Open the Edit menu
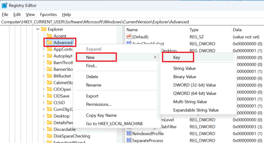This screenshot has width=264, height=143. [x=17, y=14]
